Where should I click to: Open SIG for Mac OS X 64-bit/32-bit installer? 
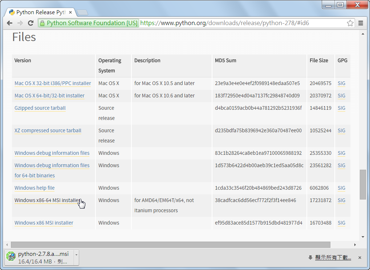click(341, 96)
